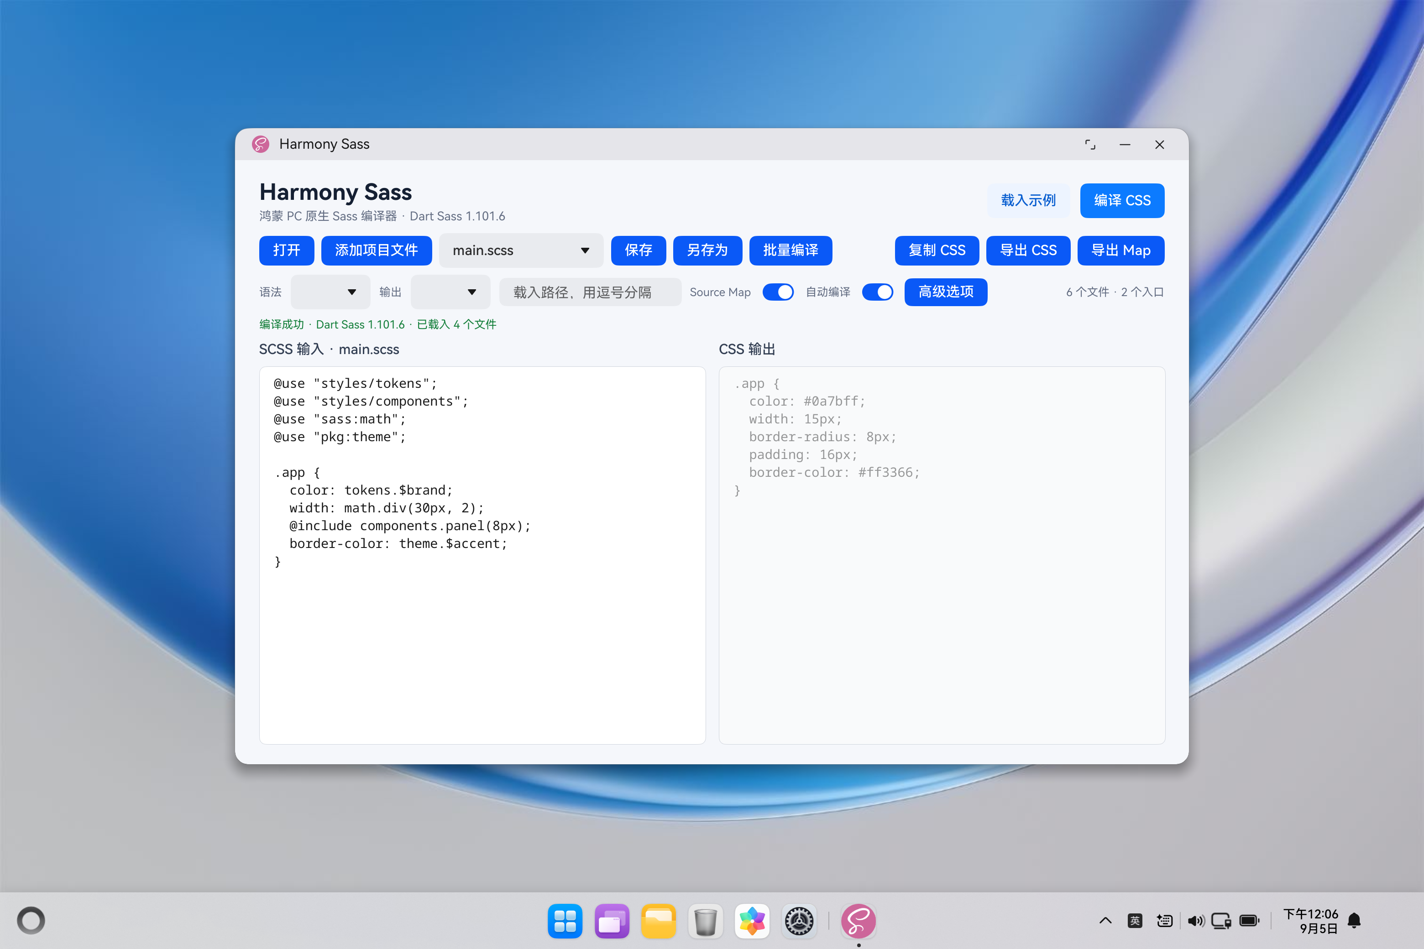
Task: Open the volume control in the tray
Action: point(1196,921)
